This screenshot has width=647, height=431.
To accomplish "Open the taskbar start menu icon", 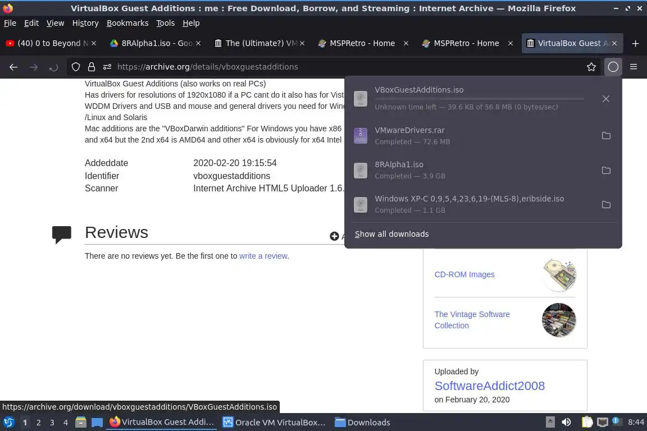I will coord(8,422).
